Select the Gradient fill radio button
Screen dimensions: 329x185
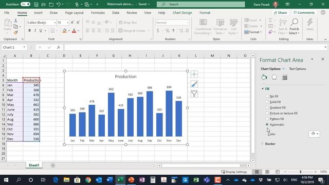pos(267,107)
